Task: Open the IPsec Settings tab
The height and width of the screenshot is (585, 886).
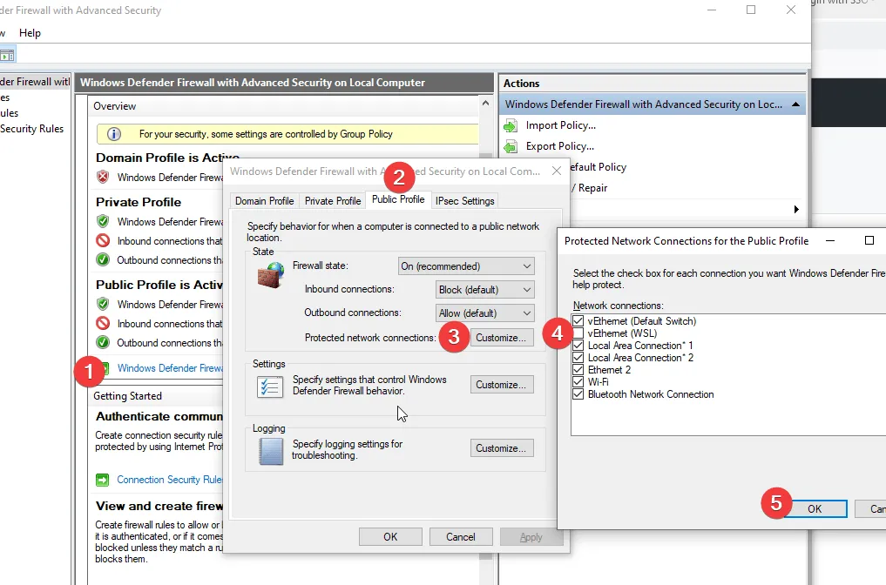Action: click(465, 201)
